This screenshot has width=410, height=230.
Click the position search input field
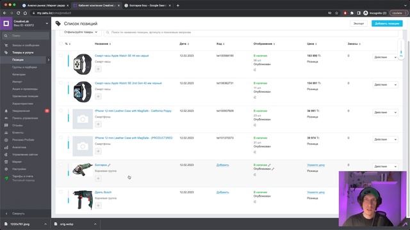click(251, 33)
